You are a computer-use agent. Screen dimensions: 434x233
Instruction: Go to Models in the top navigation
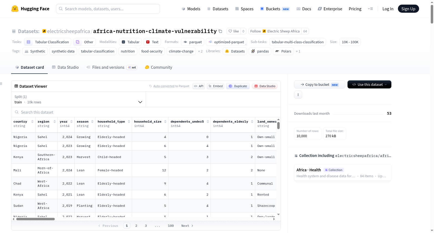point(191,9)
